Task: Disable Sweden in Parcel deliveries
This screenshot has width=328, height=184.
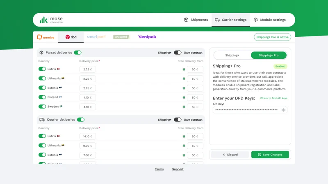Action: click(42, 106)
